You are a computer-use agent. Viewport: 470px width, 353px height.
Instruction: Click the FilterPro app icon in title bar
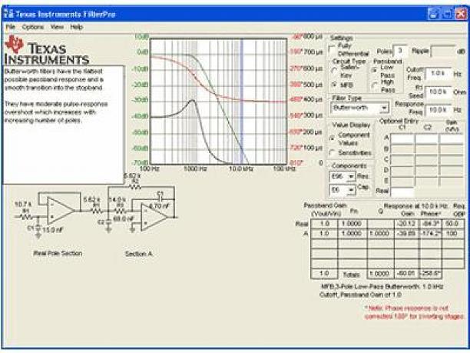click(8, 14)
